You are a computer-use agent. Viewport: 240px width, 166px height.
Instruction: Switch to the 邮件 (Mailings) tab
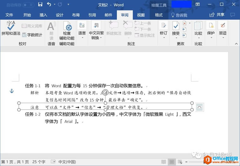(x=108, y=15)
